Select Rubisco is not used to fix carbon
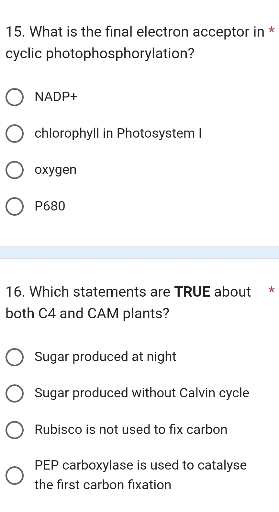 [14, 430]
